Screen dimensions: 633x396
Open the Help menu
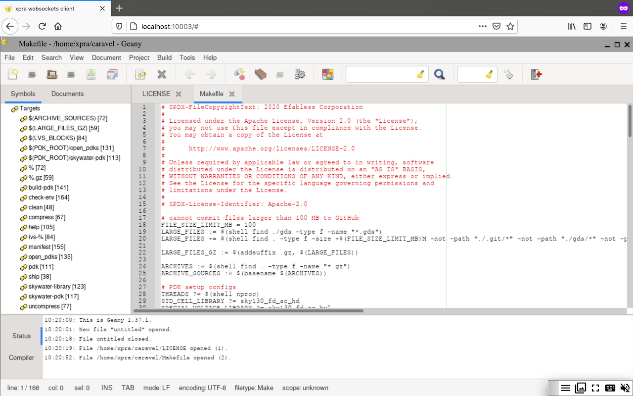pos(210,57)
